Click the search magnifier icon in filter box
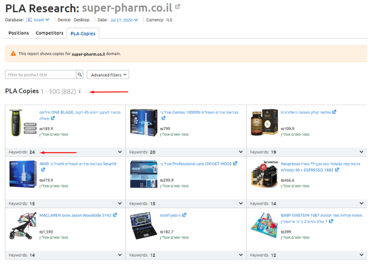This screenshot has width=375, height=269. (x=80, y=75)
